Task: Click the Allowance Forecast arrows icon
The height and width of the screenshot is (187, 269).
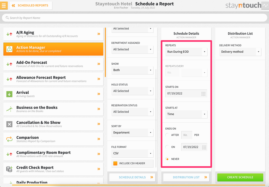Action: pyautogui.click(x=9, y=79)
